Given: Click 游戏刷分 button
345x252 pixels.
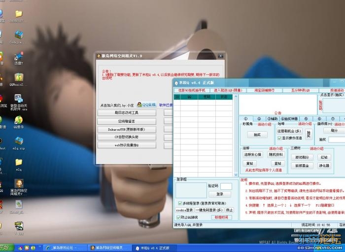Looking at the screenshot, I should point(302,157).
